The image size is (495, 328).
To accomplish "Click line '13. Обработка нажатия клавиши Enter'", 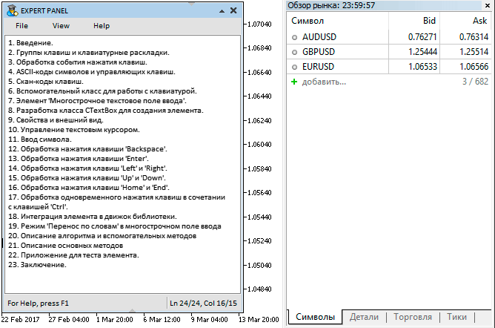I will click(x=79, y=159).
